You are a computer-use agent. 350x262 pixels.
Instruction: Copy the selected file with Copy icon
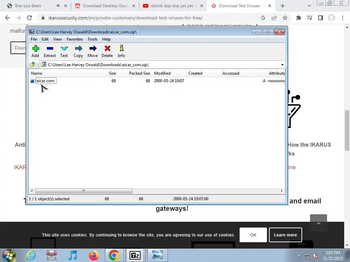[78, 52]
